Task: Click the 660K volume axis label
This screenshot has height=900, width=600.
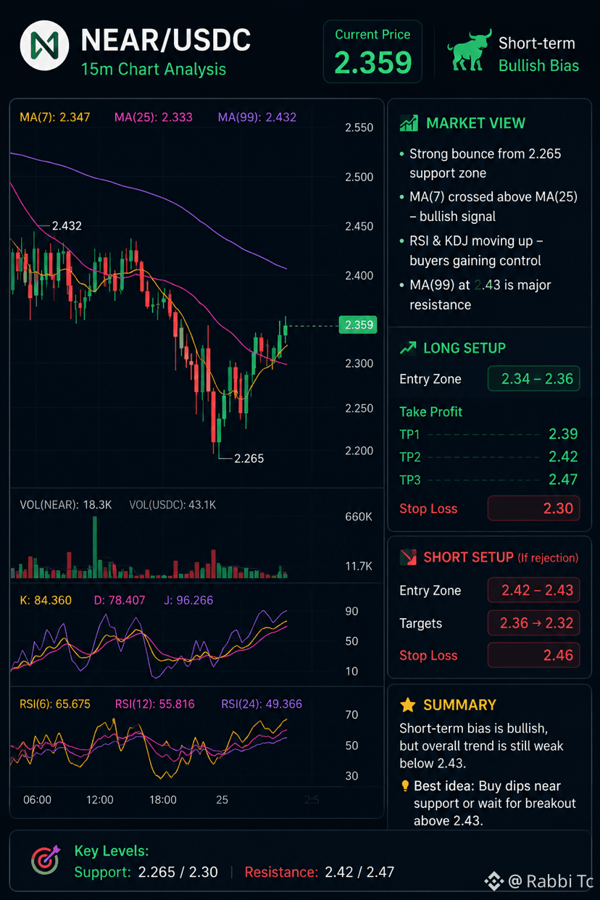Action: click(x=359, y=517)
